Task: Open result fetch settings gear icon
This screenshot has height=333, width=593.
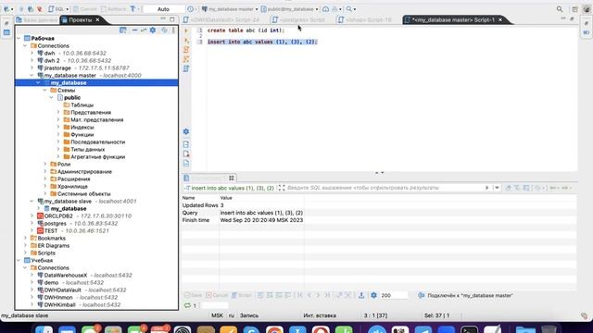Action: (x=373, y=295)
